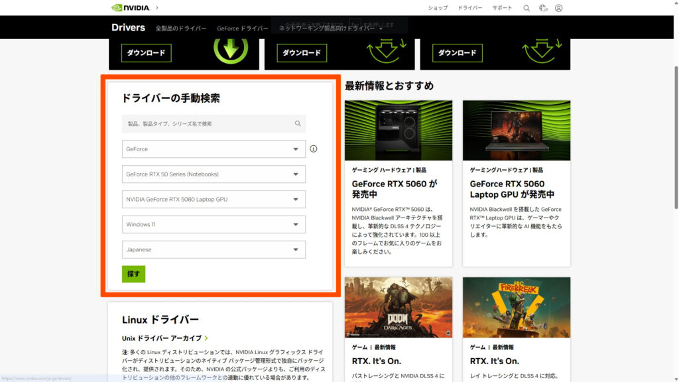Click the middle ダウンロード button
Viewport: 679px width, 382px height.
click(x=302, y=53)
